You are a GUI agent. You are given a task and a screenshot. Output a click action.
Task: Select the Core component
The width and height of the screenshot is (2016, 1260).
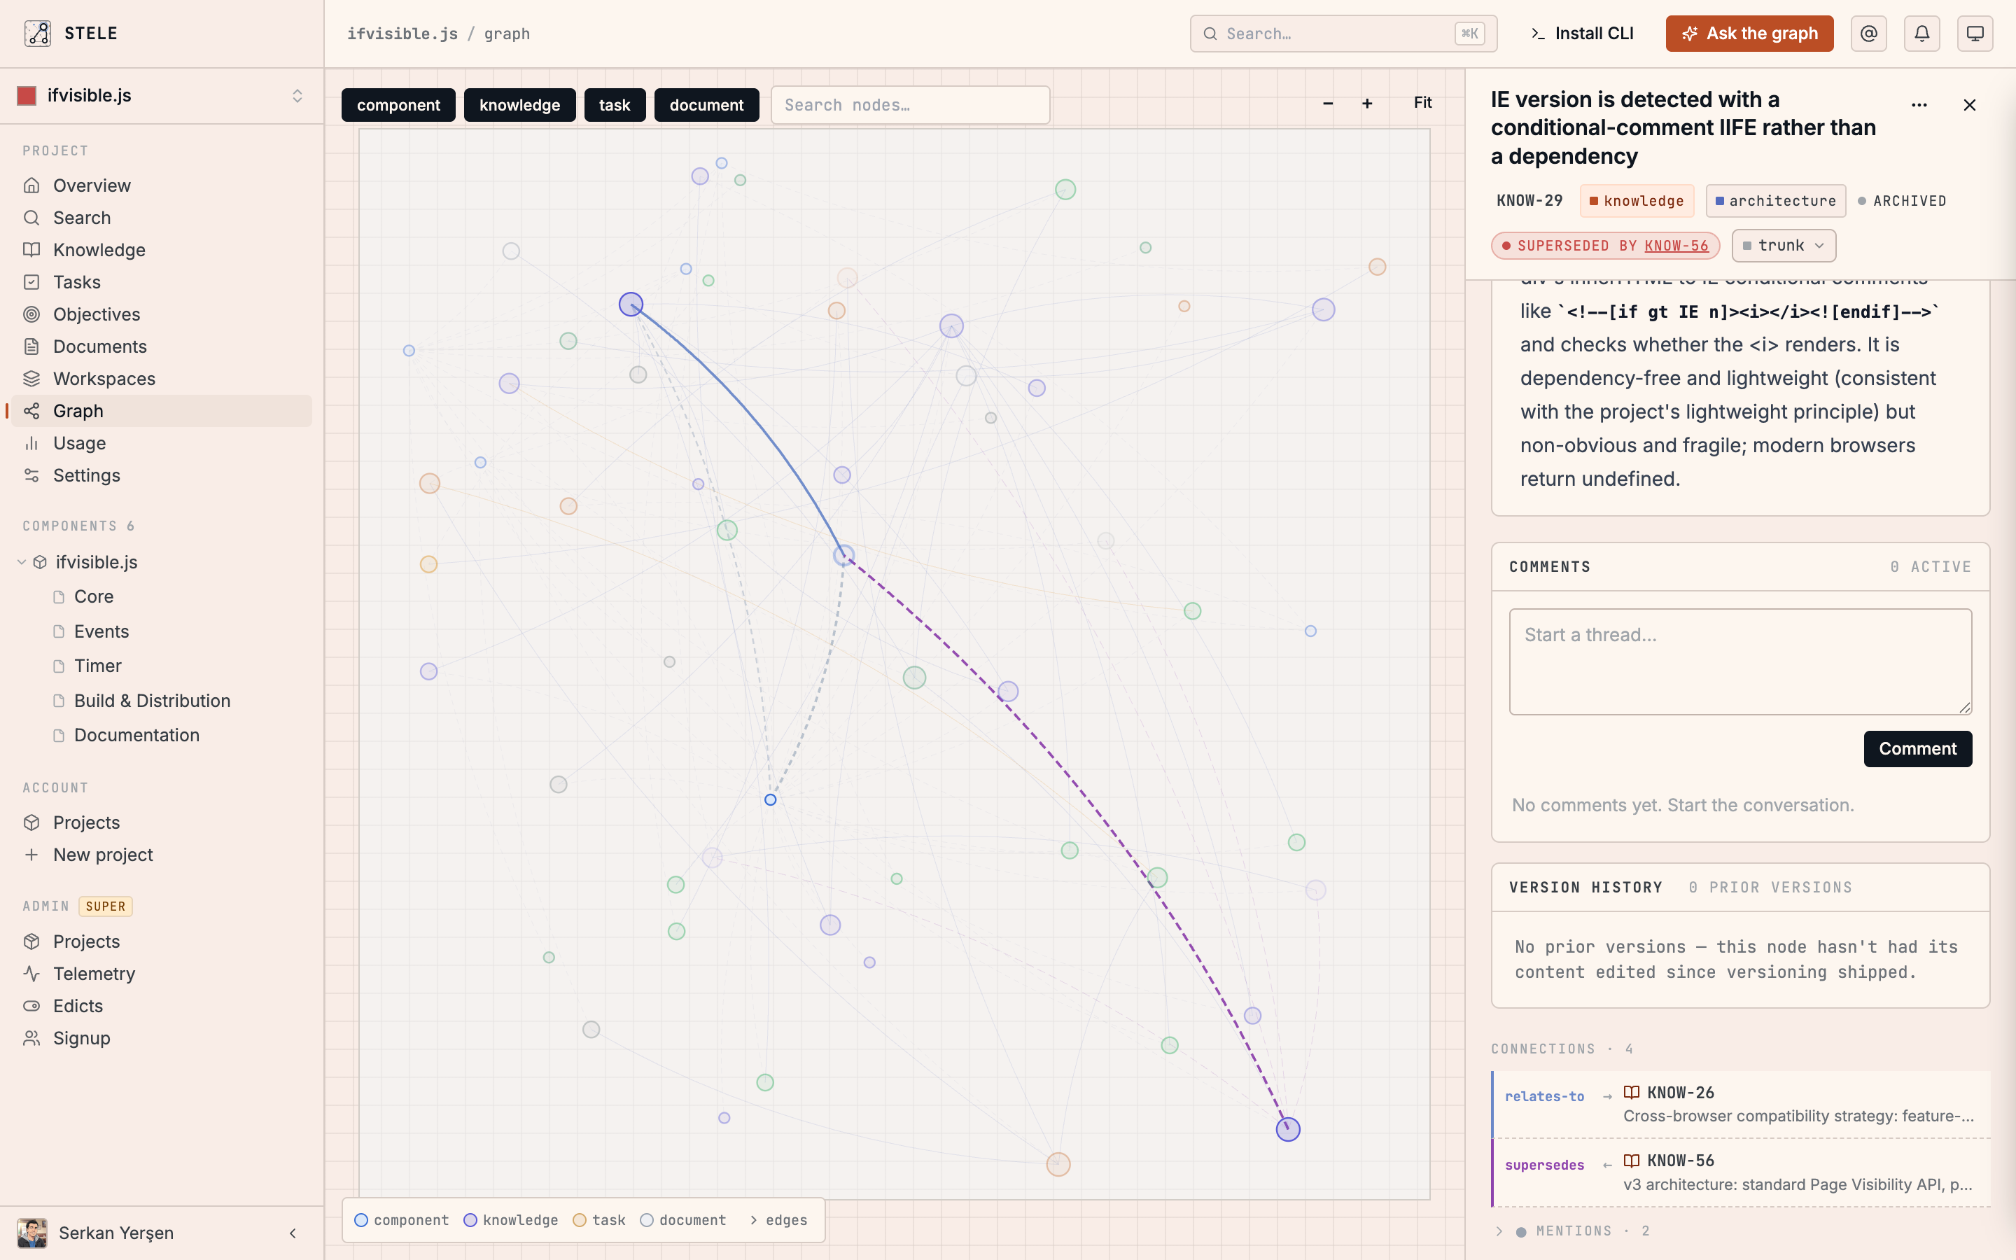(93, 596)
